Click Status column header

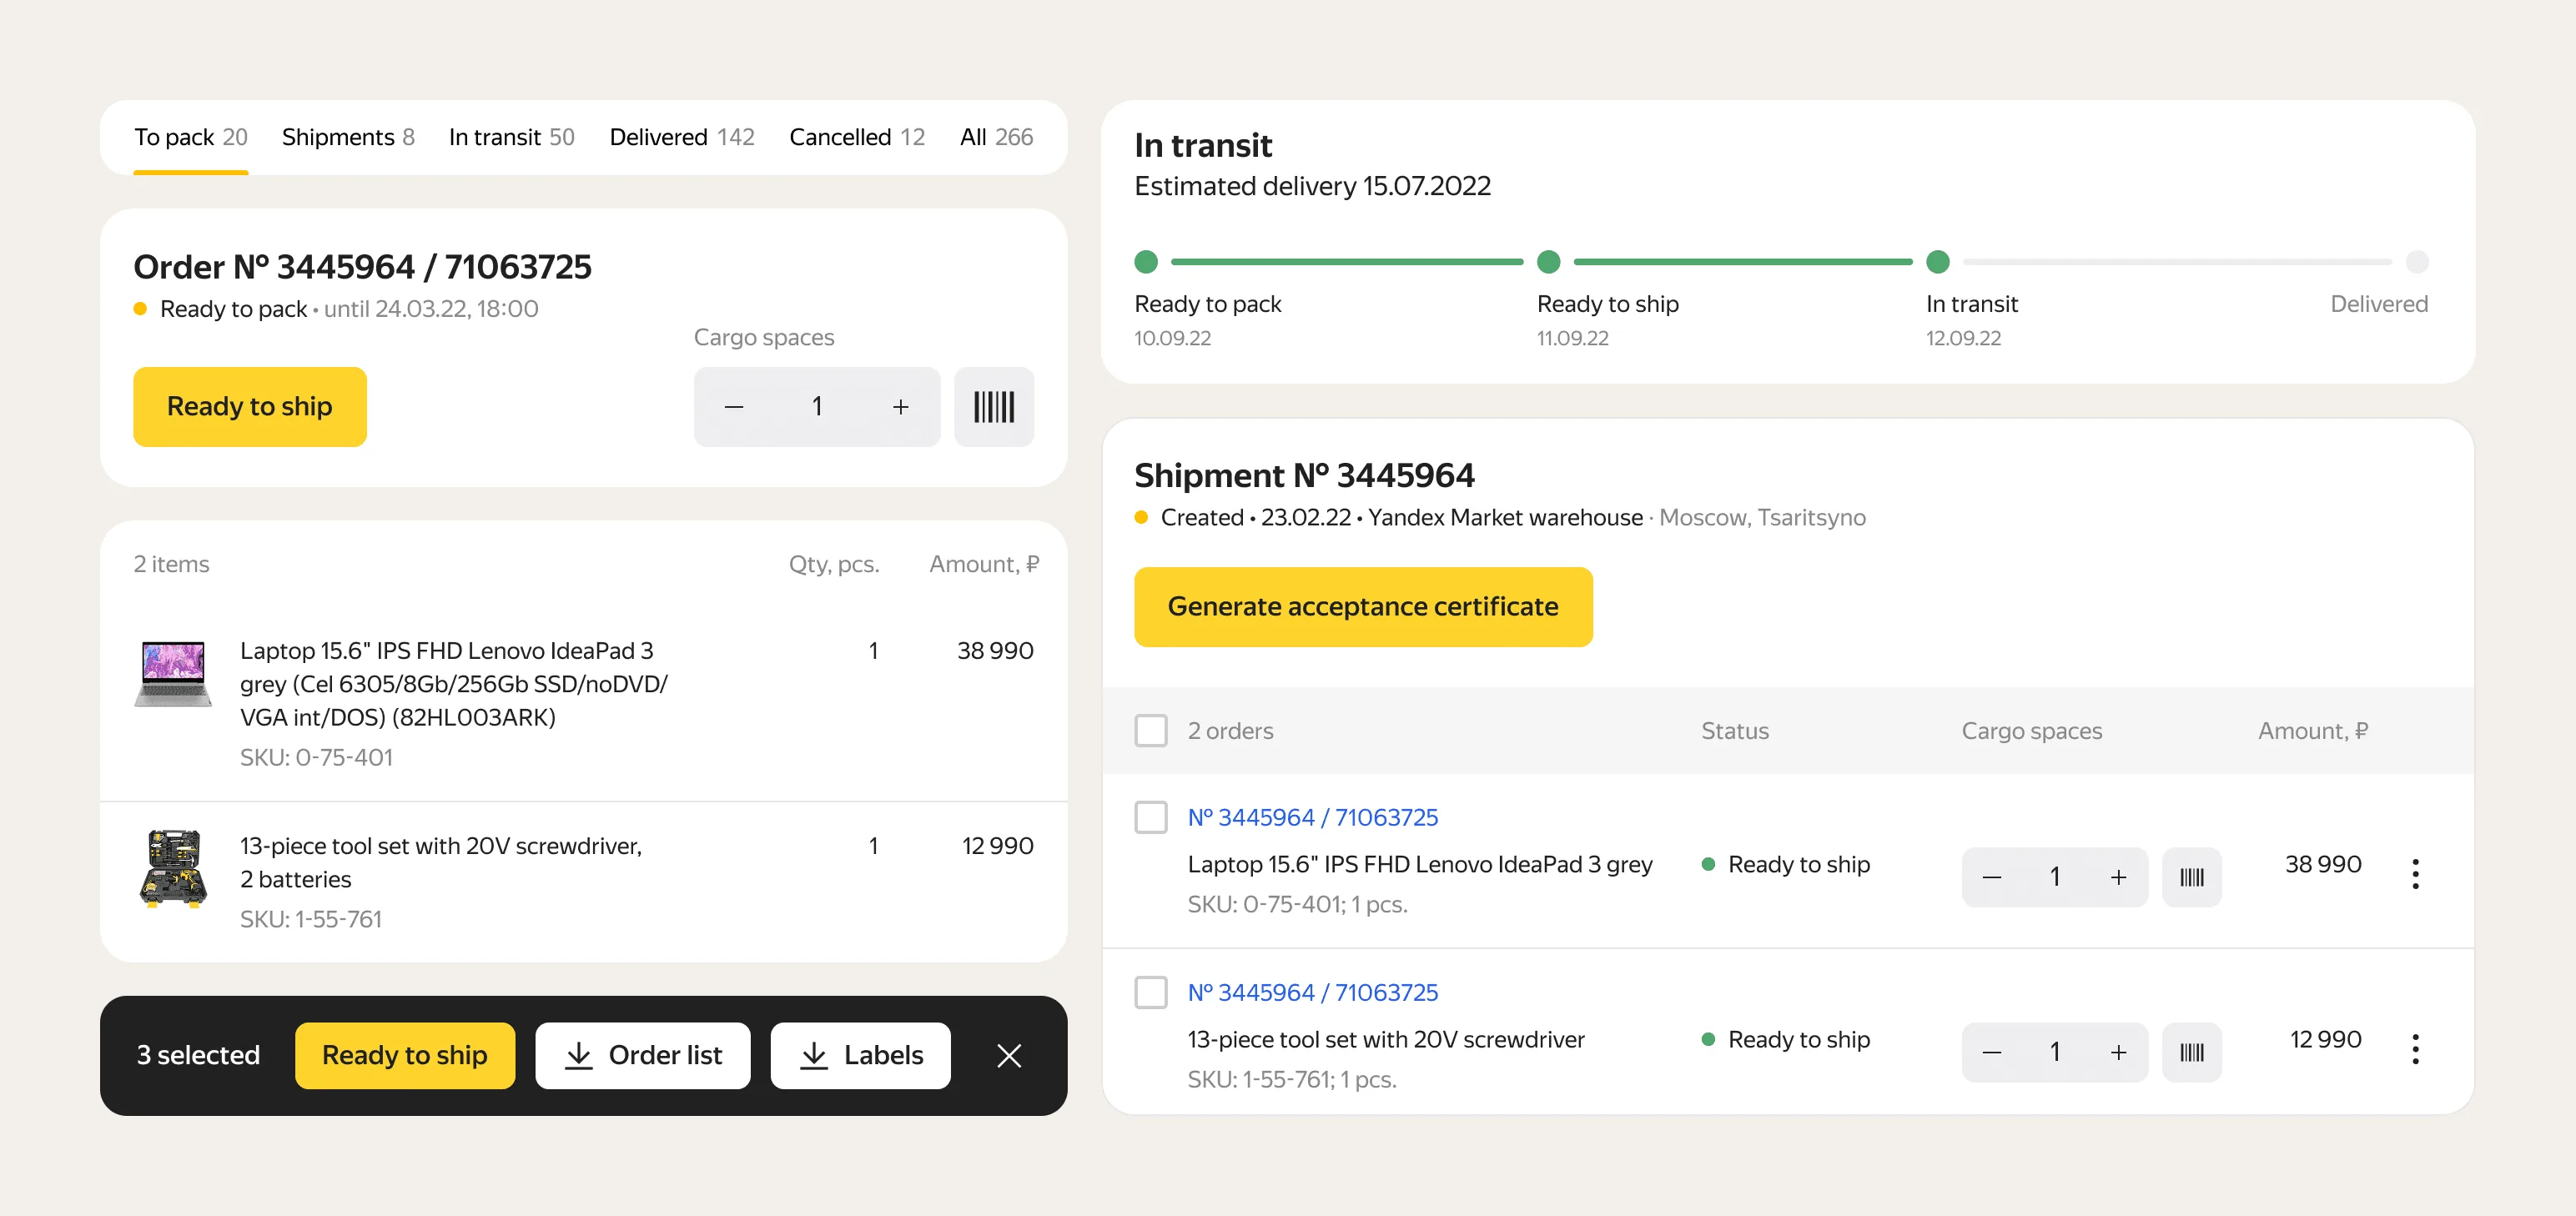point(1735,731)
